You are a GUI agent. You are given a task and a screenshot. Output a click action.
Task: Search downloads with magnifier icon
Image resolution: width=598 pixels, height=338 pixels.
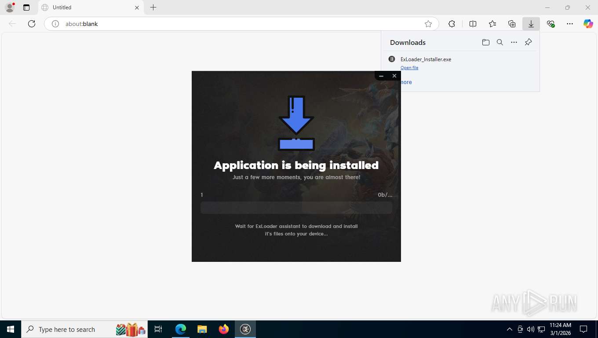tap(500, 42)
